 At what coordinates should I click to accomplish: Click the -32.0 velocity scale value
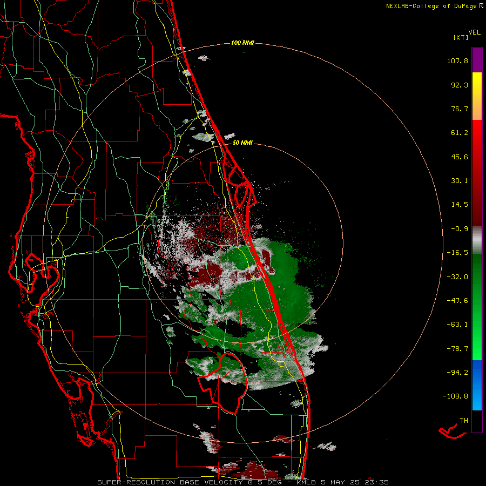pos(457,277)
